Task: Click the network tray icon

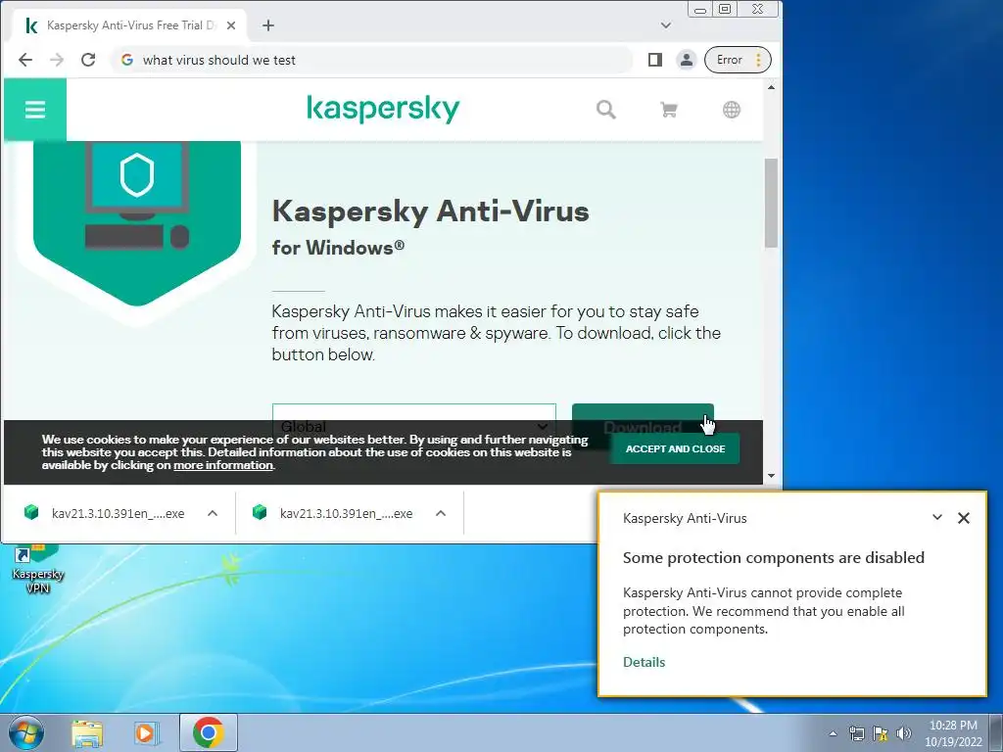Action: (x=856, y=733)
